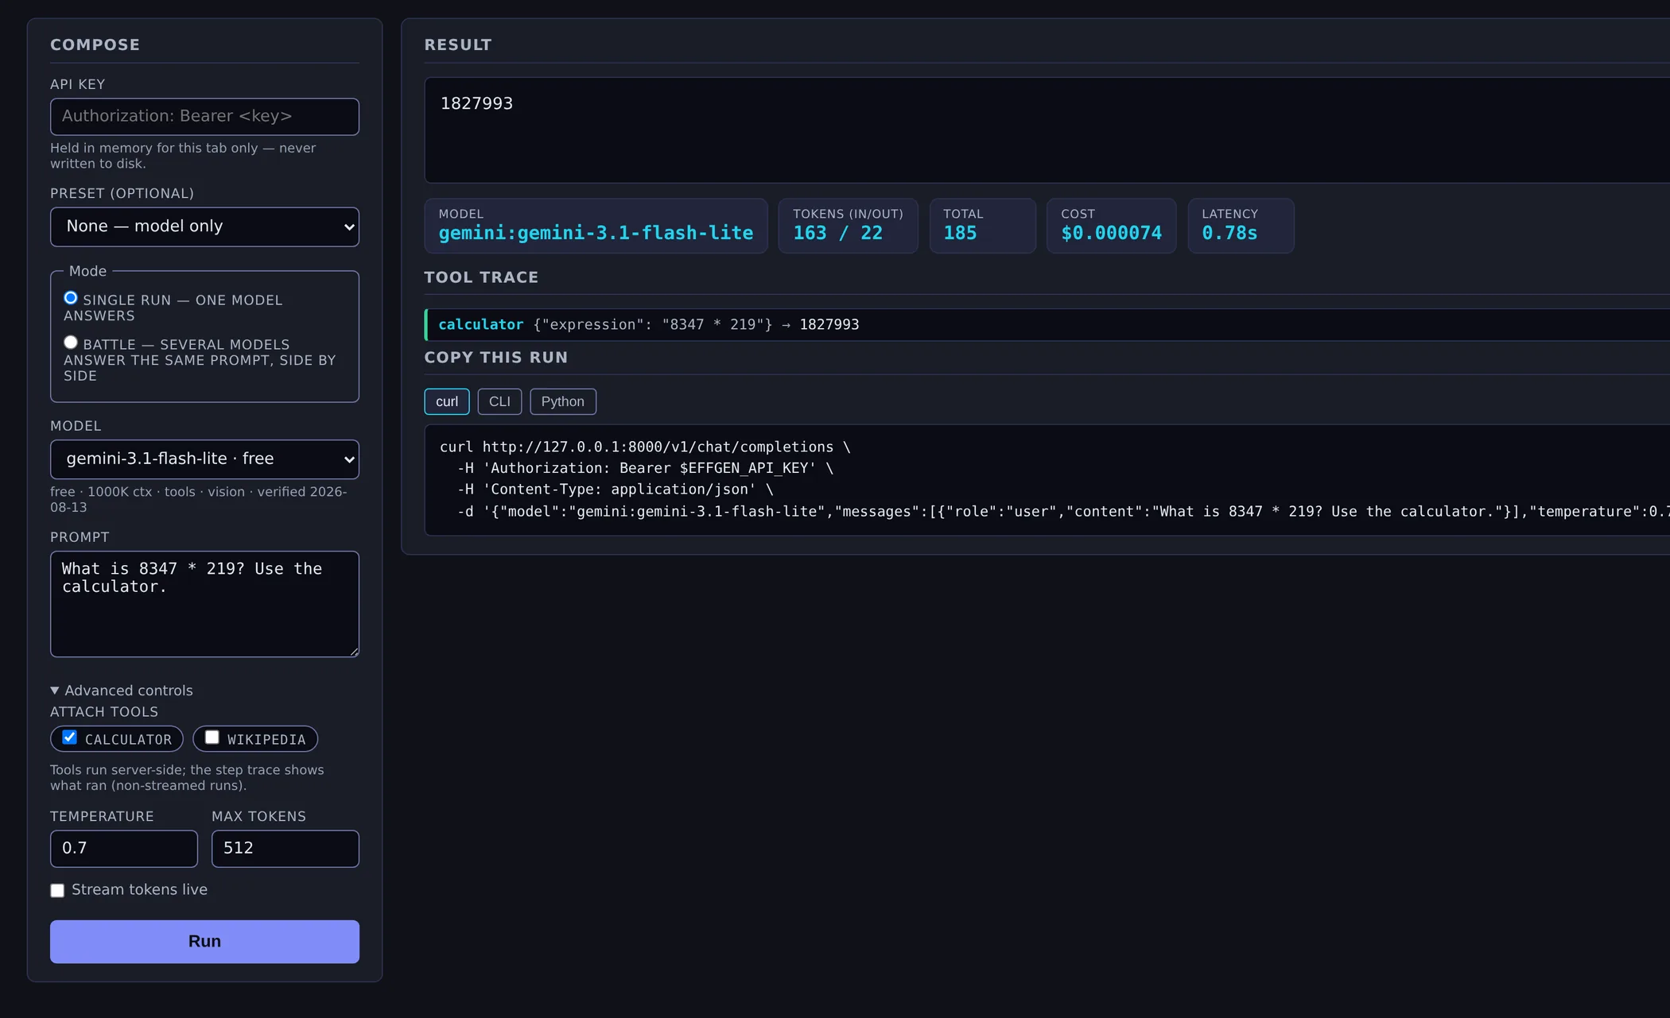Switch to the CLI code tab
The width and height of the screenshot is (1670, 1018).
tap(499, 401)
